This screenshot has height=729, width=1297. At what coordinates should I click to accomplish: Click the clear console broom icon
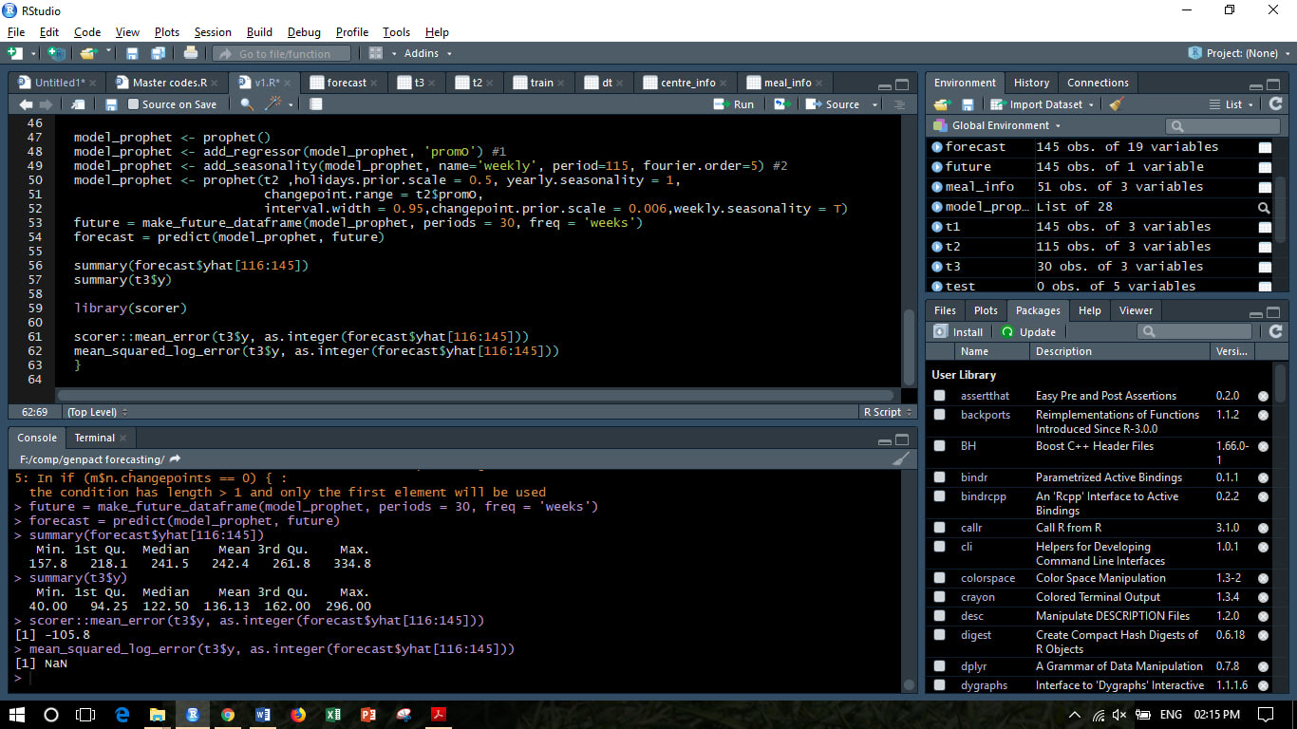[900, 459]
